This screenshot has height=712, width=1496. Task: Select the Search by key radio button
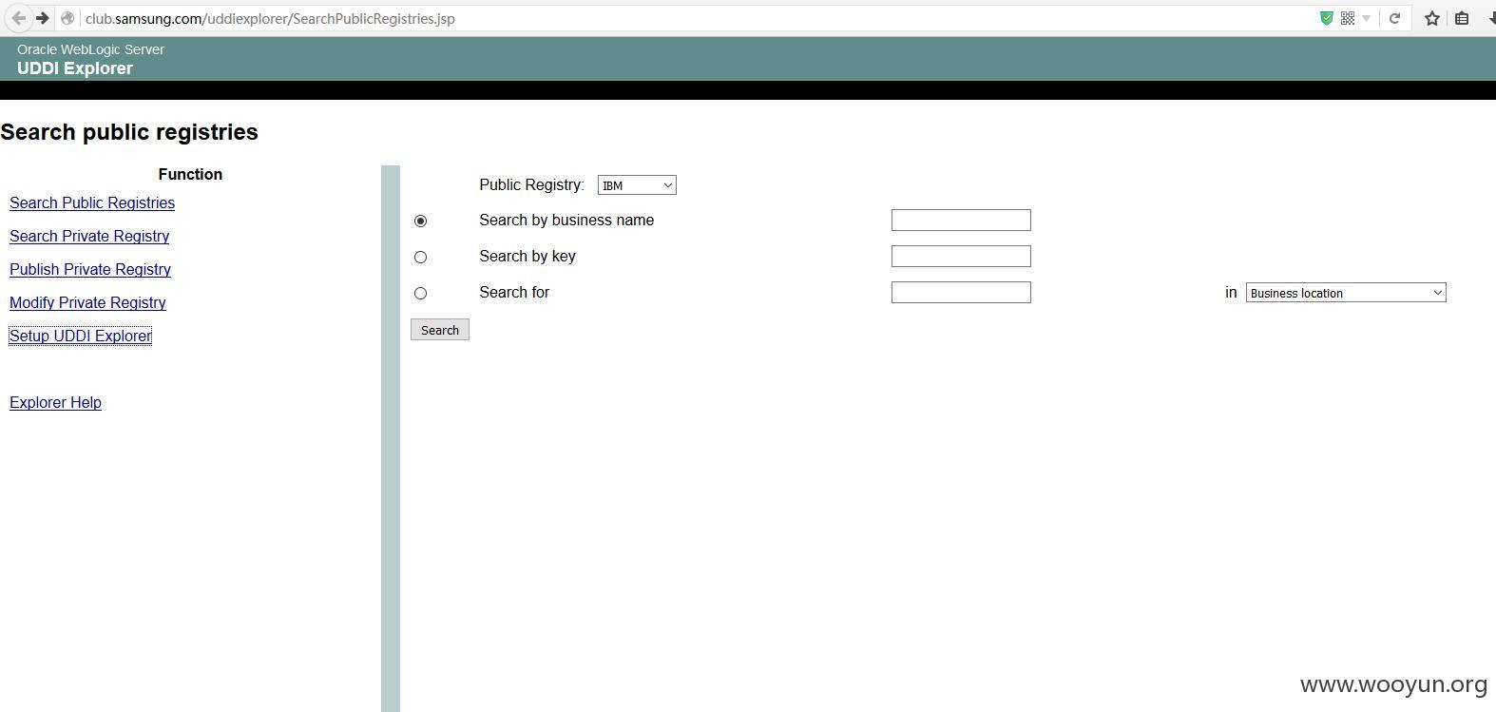(420, 257)
